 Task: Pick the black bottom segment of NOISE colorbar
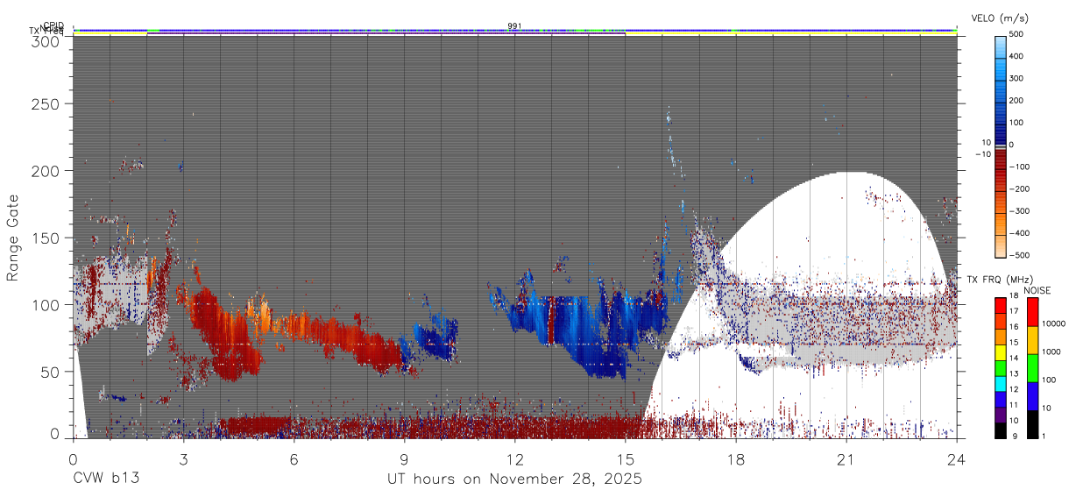coord(1031,424)
